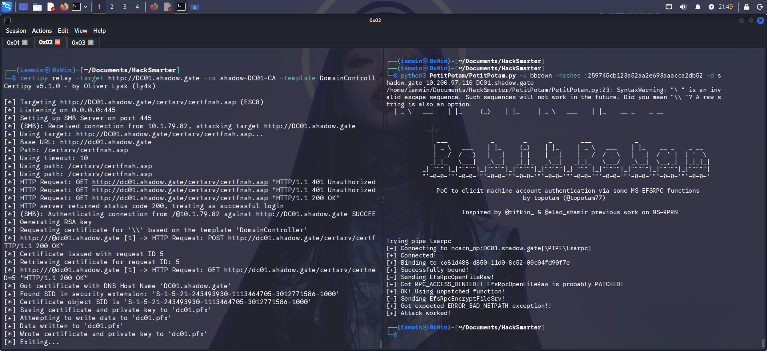
Task: Activate the running Firefox window in taskbar
Action: tap(154, 7)
